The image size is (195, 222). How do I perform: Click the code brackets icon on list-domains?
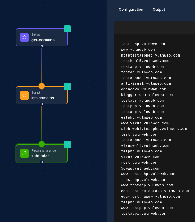click(x=24, y=95)
